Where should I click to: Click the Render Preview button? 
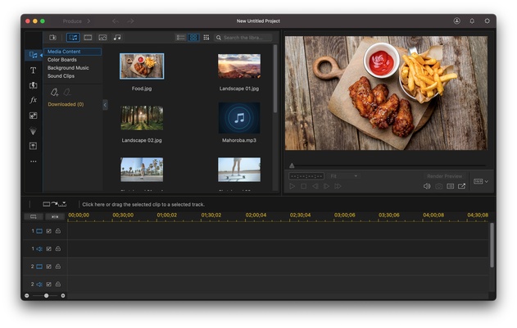(444, 176)
